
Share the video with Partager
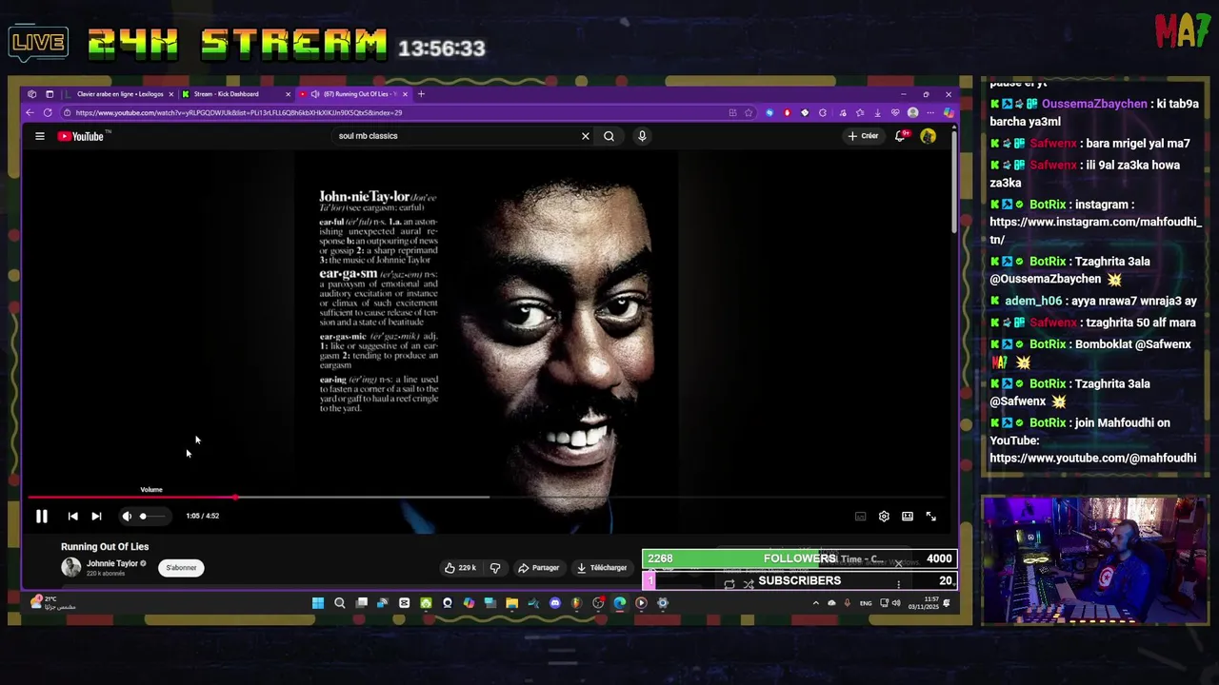point(539,568)
